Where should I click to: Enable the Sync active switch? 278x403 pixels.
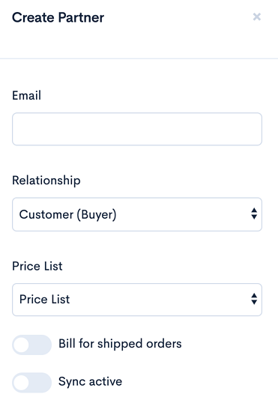point(31,383)
